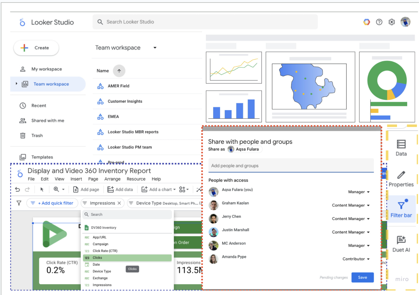Click the Trash bin icon in sidebar

[x=23, y=136]
